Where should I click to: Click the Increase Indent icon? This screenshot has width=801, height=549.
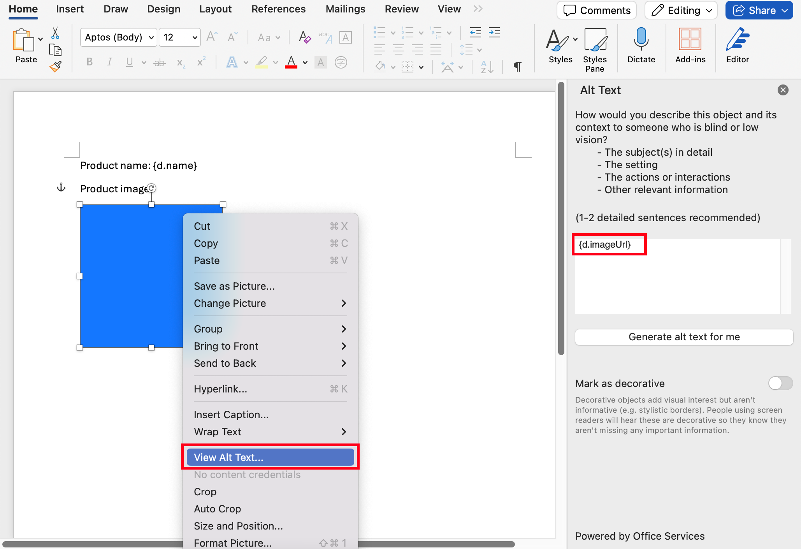(494, 32)
